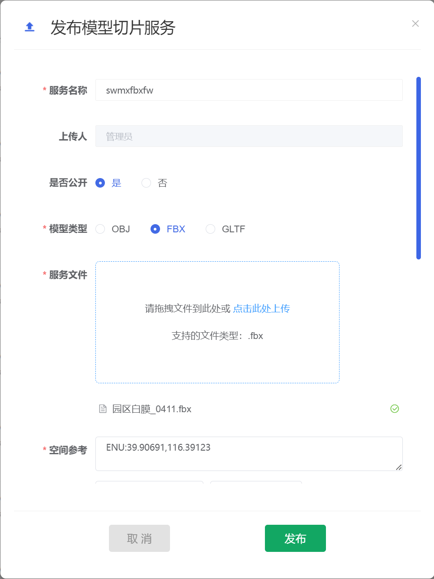Click the 服务文件 field label
Screen dimensions: 434x579
pyautogui.click(x=68, y=275)
